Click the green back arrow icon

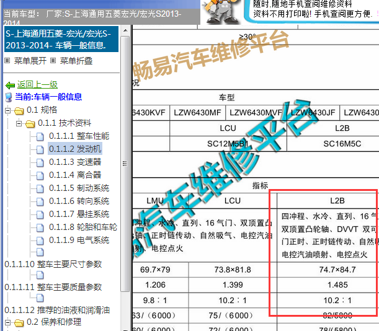[x=10, y=86]
